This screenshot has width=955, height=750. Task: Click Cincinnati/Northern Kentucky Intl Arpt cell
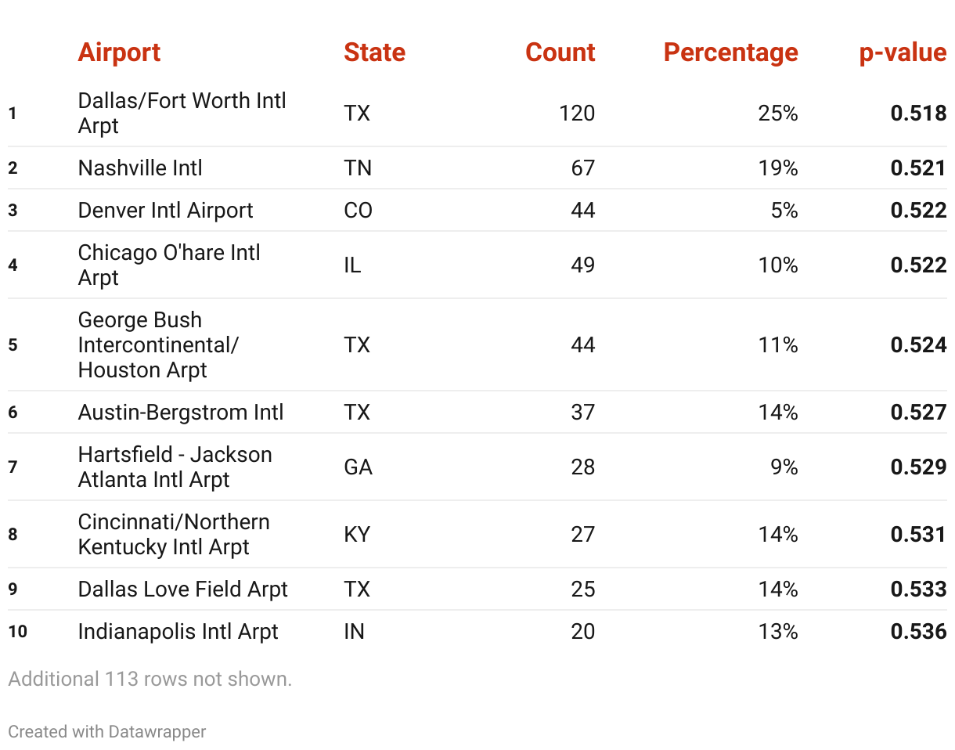click(x=174, y=535)
